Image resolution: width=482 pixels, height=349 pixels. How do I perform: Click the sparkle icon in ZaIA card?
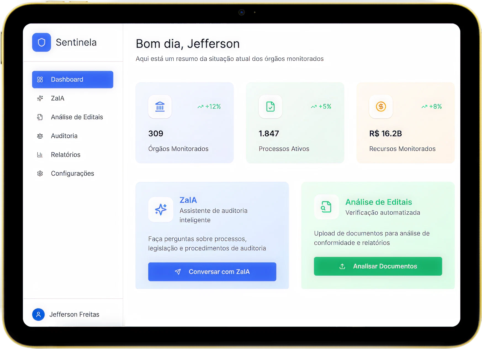(161, 210)
